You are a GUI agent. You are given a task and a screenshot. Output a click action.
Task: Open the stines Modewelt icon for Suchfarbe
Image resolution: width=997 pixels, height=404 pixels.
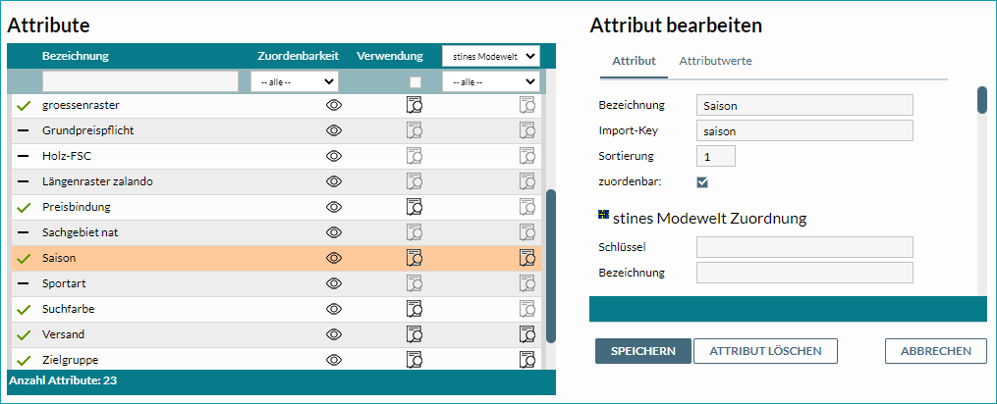click(x=527, y=309)
